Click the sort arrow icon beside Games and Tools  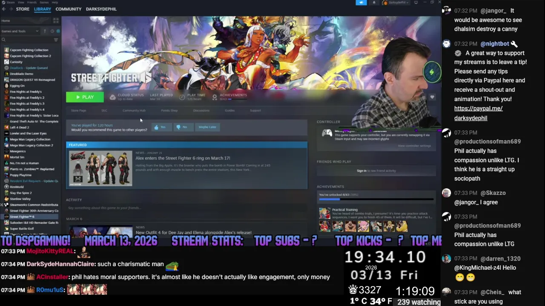point(45,31)
